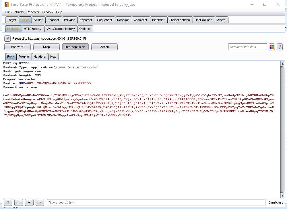Switch to the Comparer tab
Image resolution: width=287 pixels, height=209 pixels.
tap(141, 20)
